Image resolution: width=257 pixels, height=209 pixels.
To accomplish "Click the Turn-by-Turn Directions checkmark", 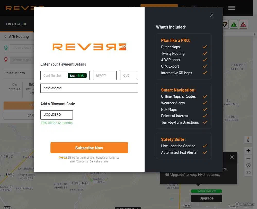I will point(205,122).
